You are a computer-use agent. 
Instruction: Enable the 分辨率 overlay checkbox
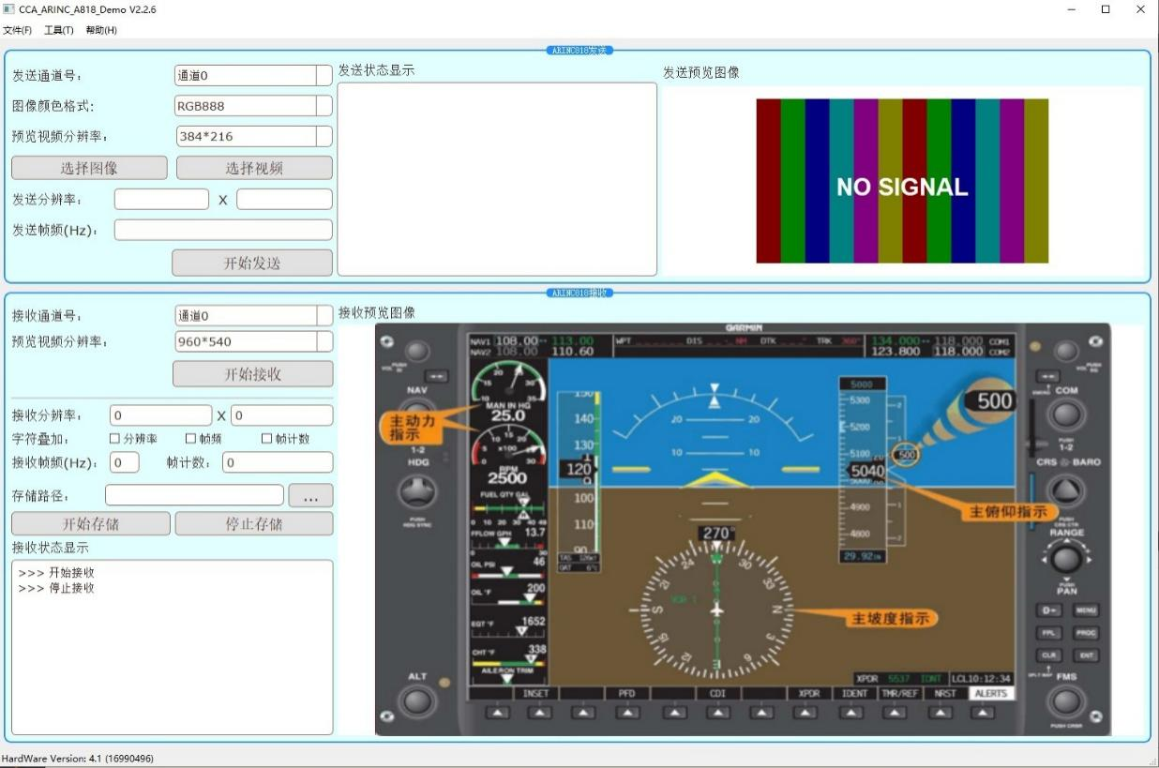tap(115, 439)
